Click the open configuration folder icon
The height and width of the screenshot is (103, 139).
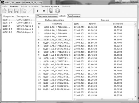click(4, 11)
